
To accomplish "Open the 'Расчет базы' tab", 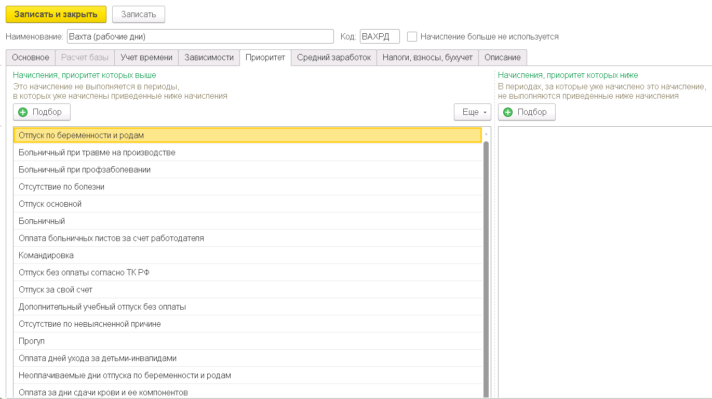I will pos(85,57).
